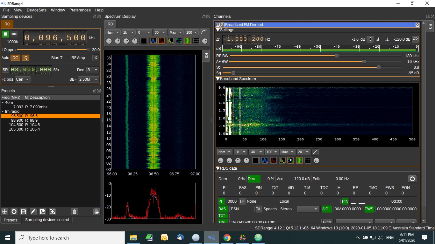This screenshot has width=435, height=244.
Task: Switch to Sampling devices control tab
Action: 47,220
